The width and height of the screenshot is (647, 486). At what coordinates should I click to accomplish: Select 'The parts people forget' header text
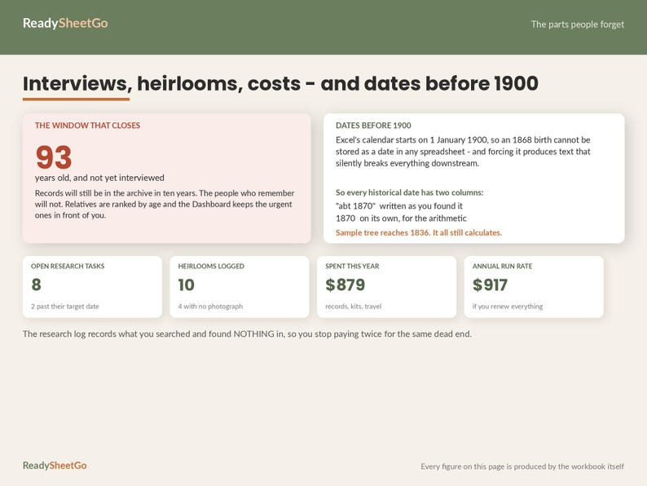pos(577,24)
